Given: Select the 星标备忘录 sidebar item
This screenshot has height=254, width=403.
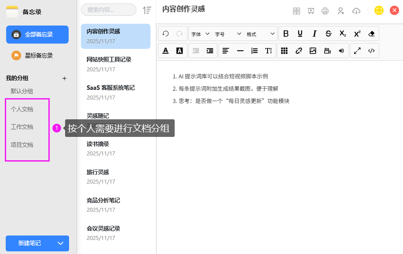Looking at the screenshot, I should click(x=37, y=55).
